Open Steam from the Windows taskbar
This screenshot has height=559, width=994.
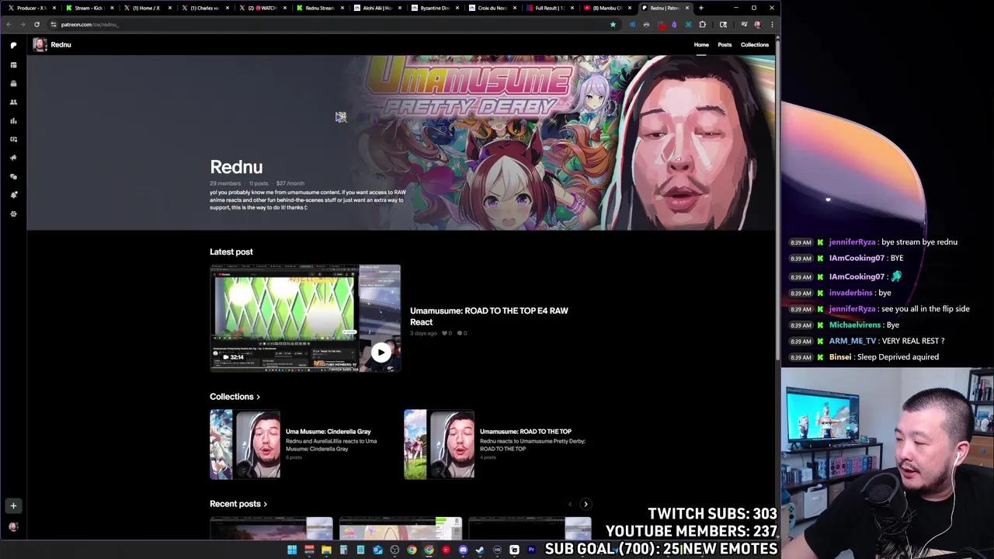pos(480,550)
